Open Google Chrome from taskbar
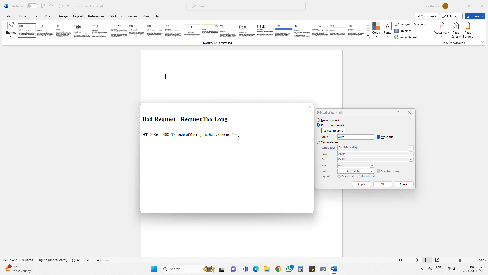The height and width of the screenshot is (275, 488). (278, 269)
